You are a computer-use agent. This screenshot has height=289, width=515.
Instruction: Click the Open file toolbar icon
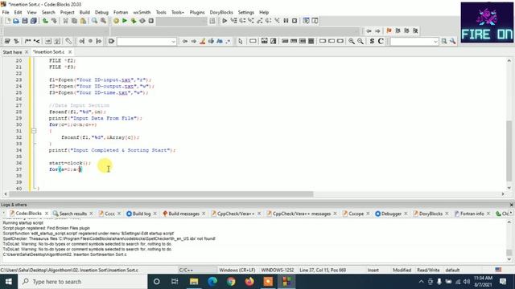coord(16,21)
